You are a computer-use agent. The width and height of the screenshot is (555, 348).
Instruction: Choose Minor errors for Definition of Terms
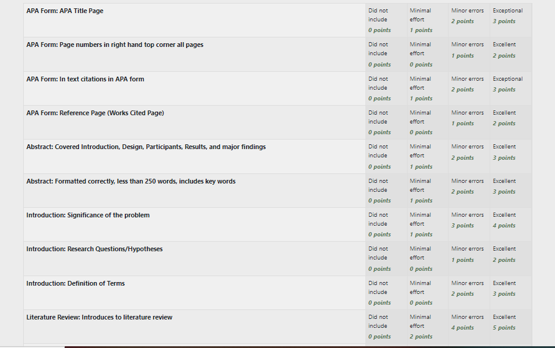[x=469, y=293]
